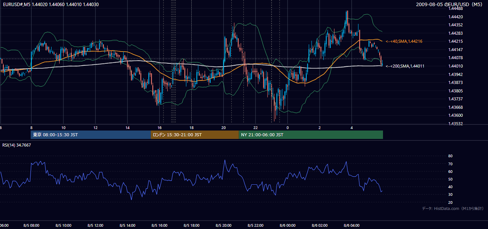Click price axis label 1.43668
Viewport: 488px width, 229px height.
[x=456, y=107]
